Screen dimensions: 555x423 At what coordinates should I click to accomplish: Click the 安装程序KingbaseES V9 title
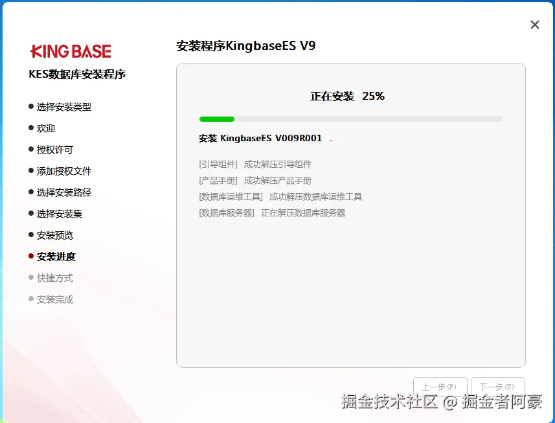(246, 46)
